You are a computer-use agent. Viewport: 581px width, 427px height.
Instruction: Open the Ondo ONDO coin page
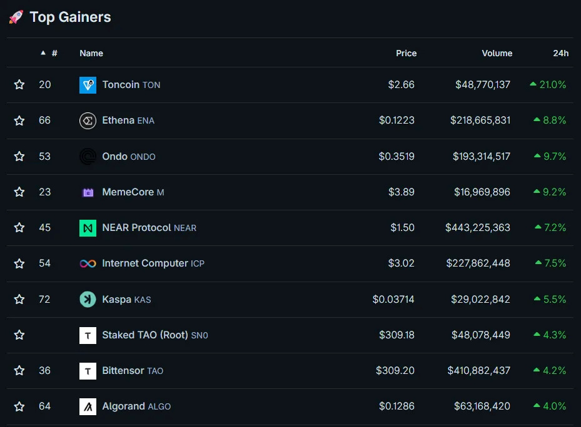pyautogui.click(x=129, y=157)
